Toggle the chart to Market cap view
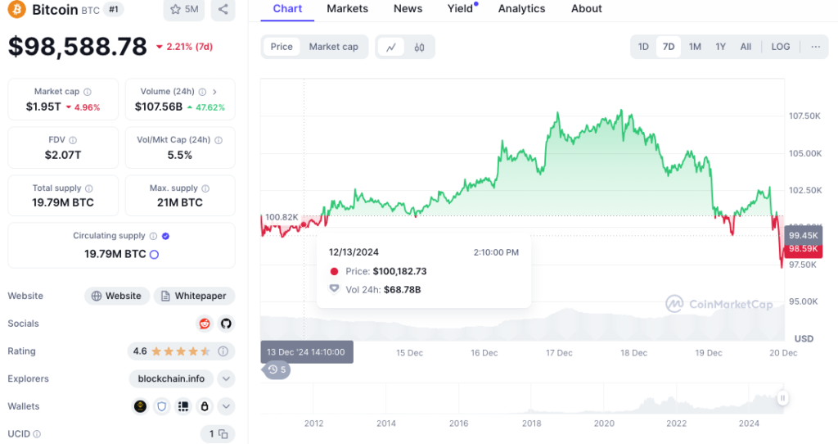The height and width of the screenshot is (444, 838). pos(334,47)
